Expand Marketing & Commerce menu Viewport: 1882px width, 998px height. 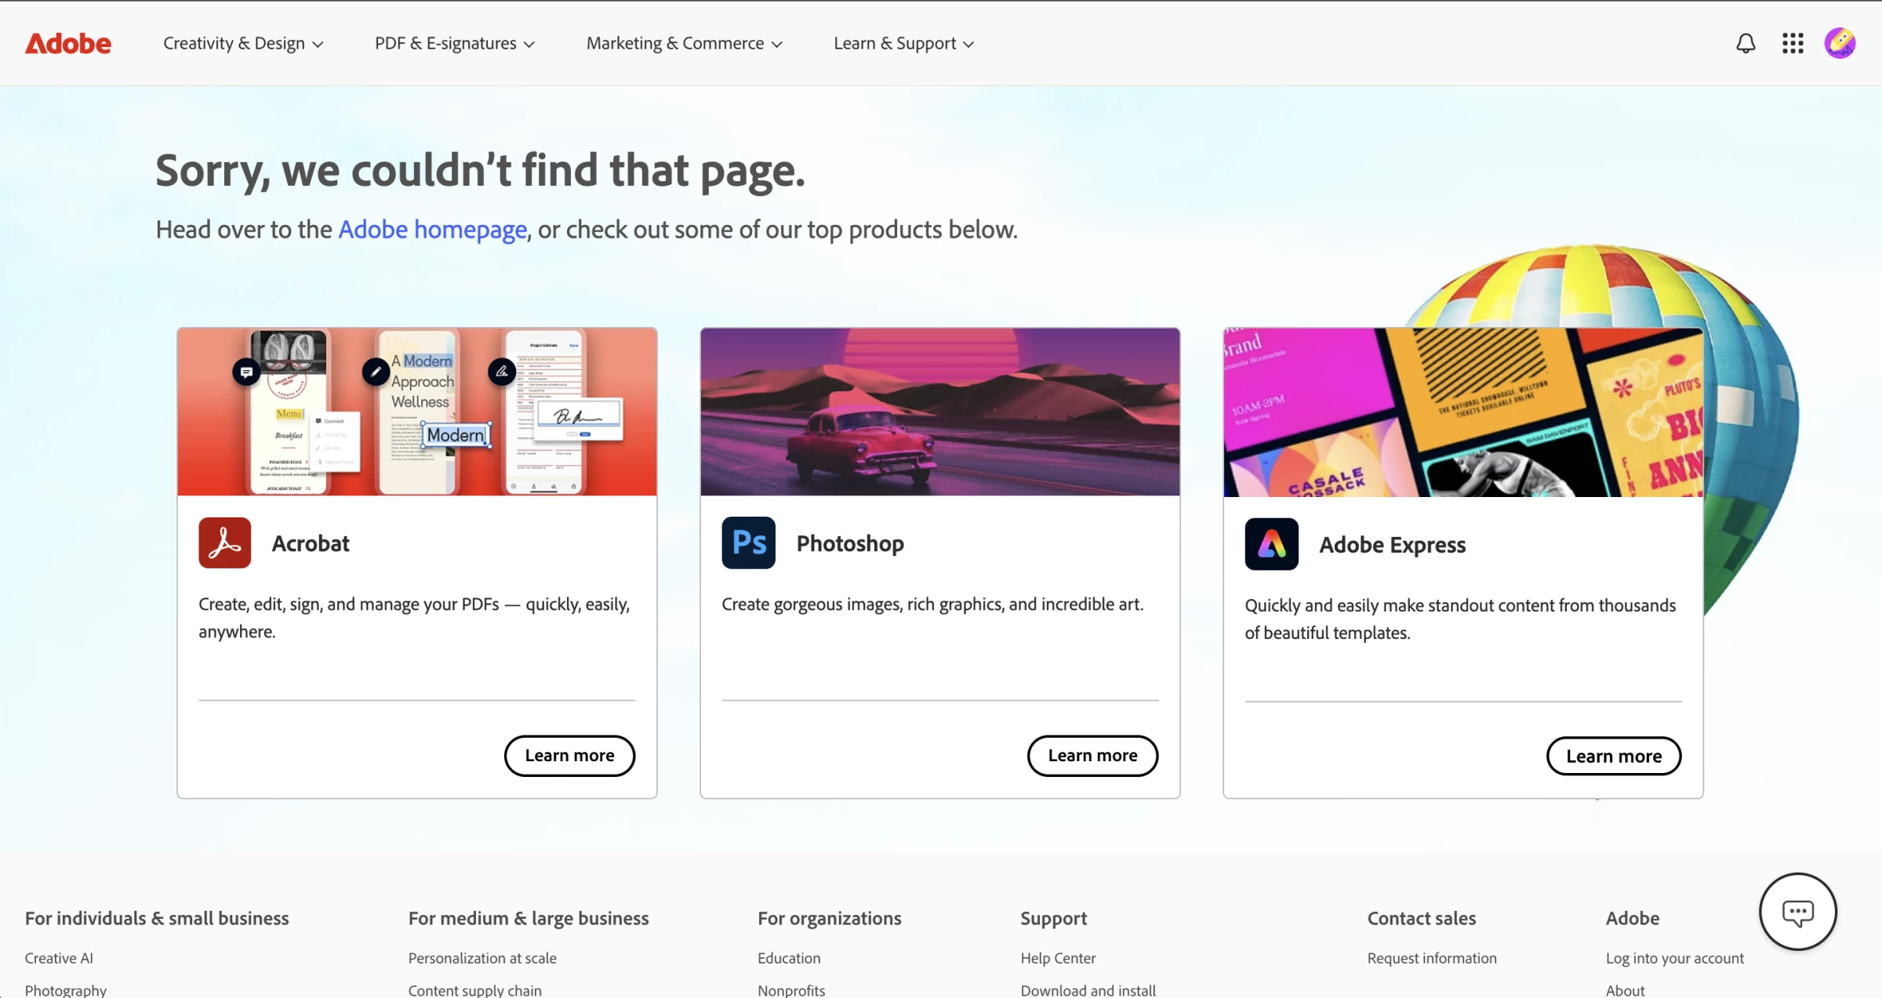[x=685, y=43]
